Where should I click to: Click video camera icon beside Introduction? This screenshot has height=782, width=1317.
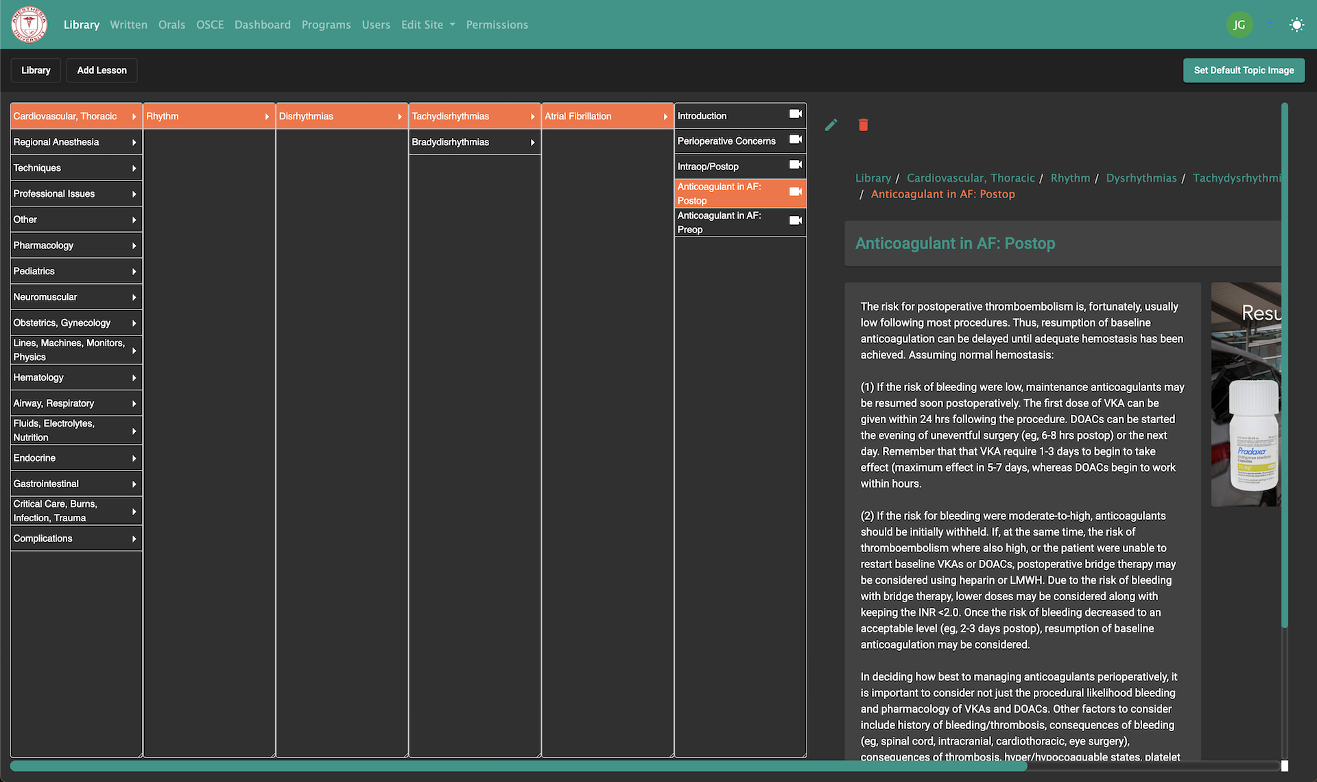tap(795, 114)
